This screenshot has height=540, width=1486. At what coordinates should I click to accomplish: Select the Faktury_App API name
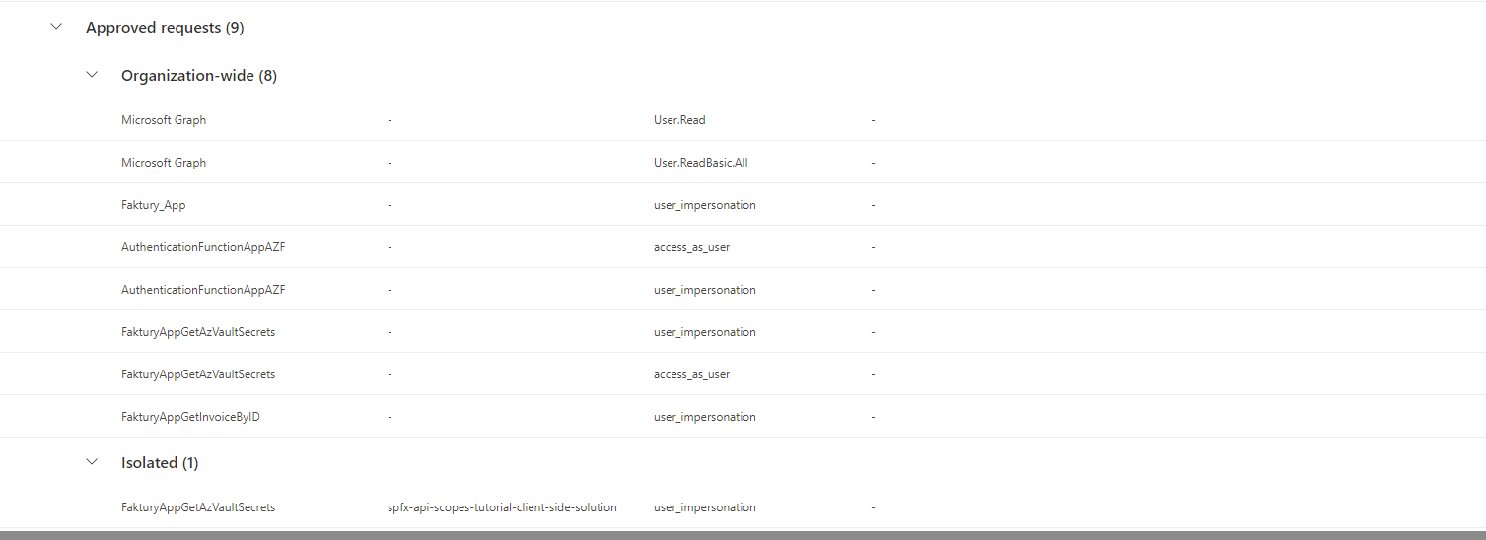153,205
